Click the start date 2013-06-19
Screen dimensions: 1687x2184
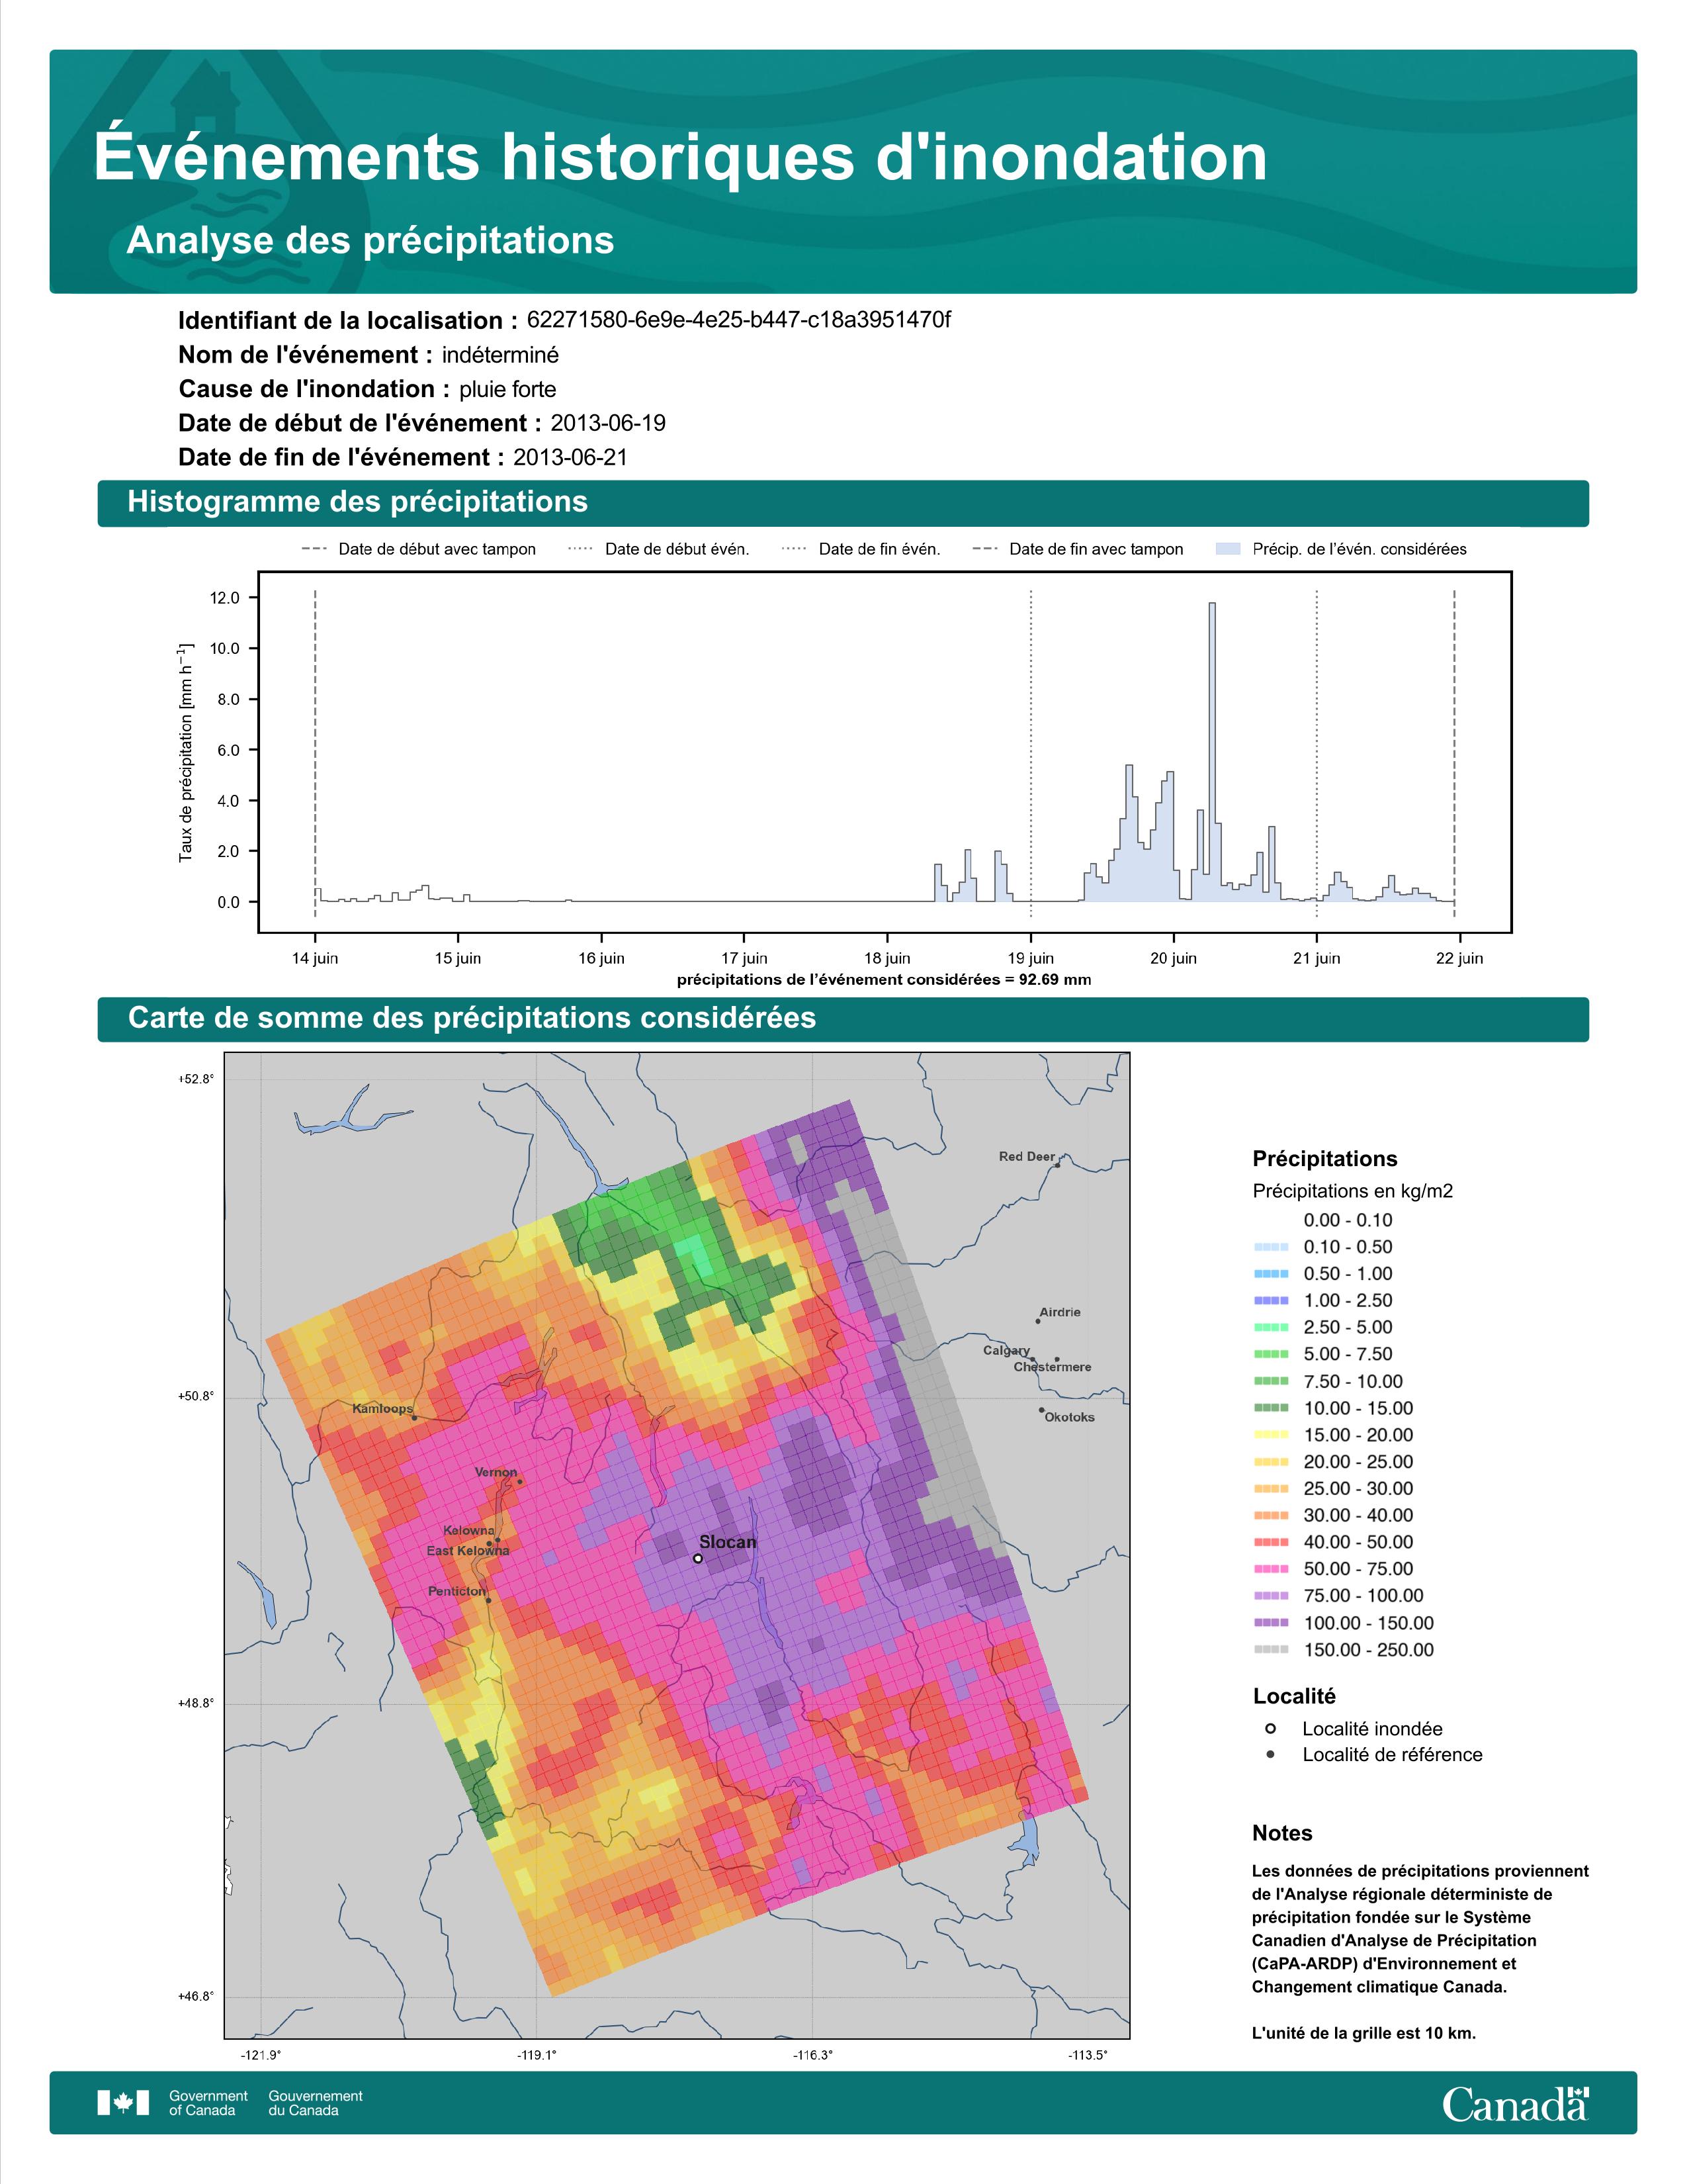pyautogui.click(x=607, y=423)
